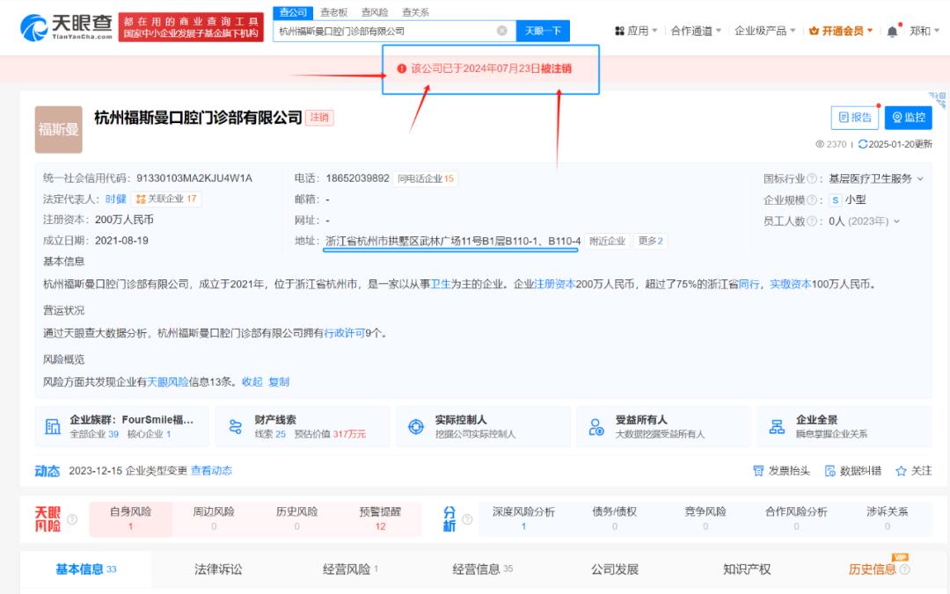Open the 郑和 user account dropdown
This screenshot has height=594, width=950.
(924, 31)
